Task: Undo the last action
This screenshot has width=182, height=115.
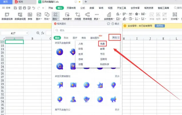Action: 34,8
